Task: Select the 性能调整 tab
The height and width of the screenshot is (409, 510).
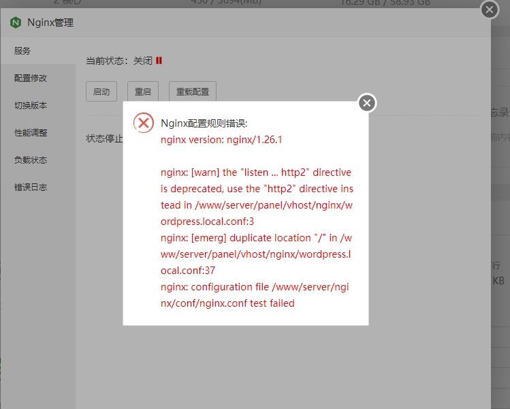Action: pyautogui.click(x=38, y=133)
